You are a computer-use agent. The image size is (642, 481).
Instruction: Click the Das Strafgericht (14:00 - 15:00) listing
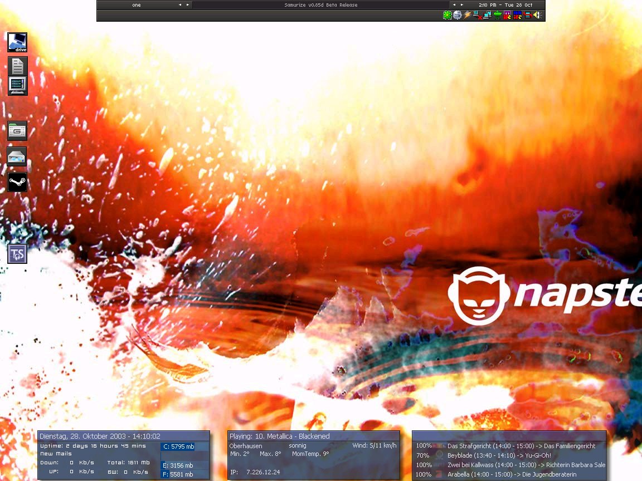[521, 446]
